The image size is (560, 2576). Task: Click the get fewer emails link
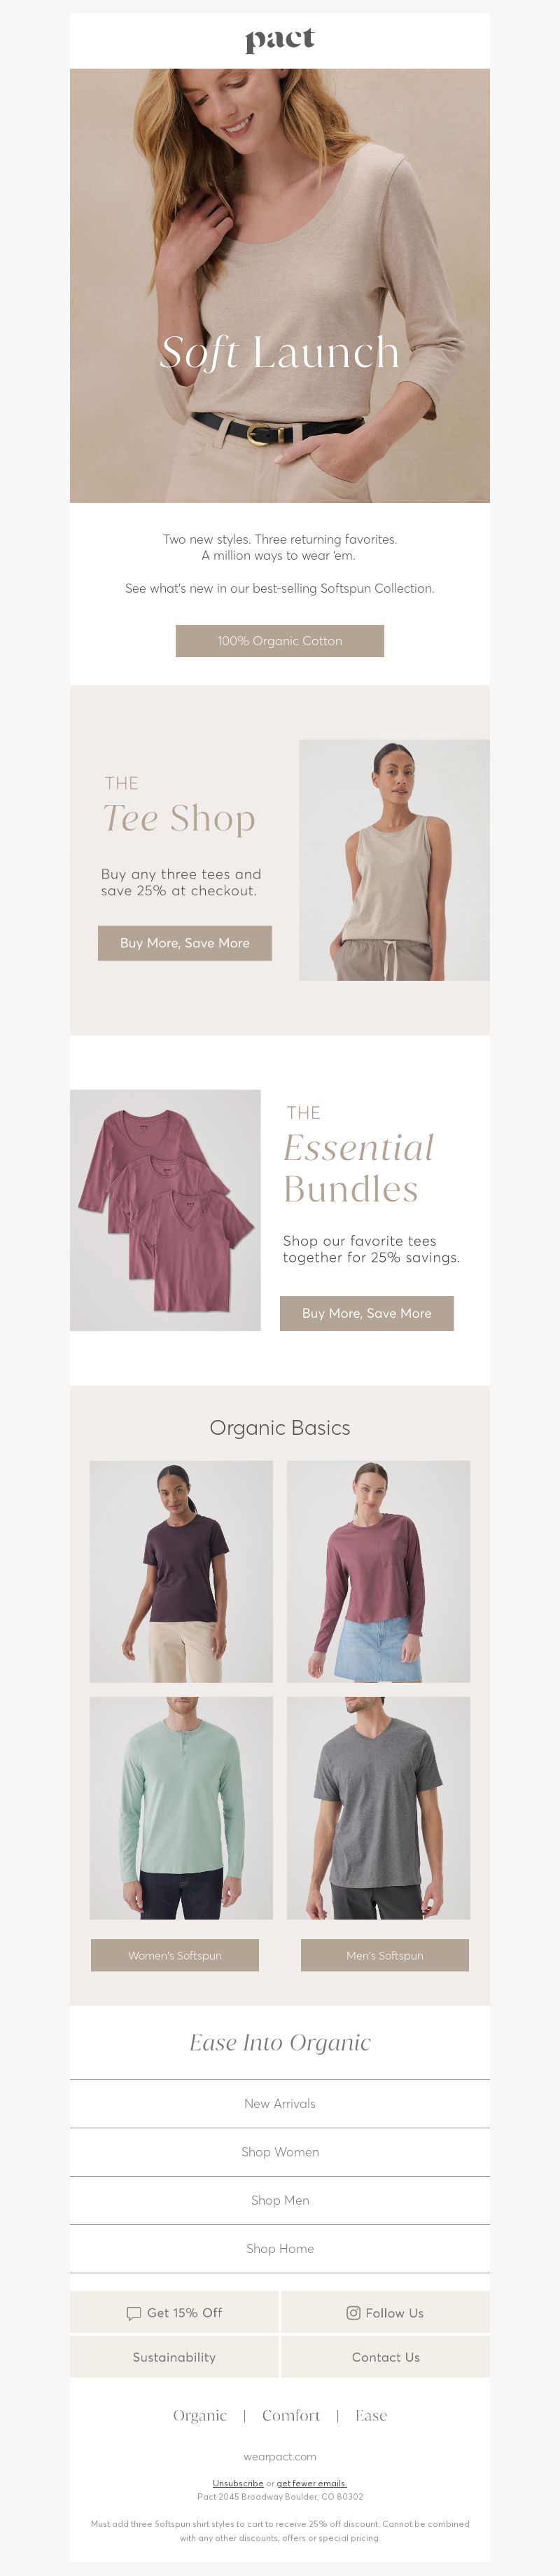coord(312,2483)
